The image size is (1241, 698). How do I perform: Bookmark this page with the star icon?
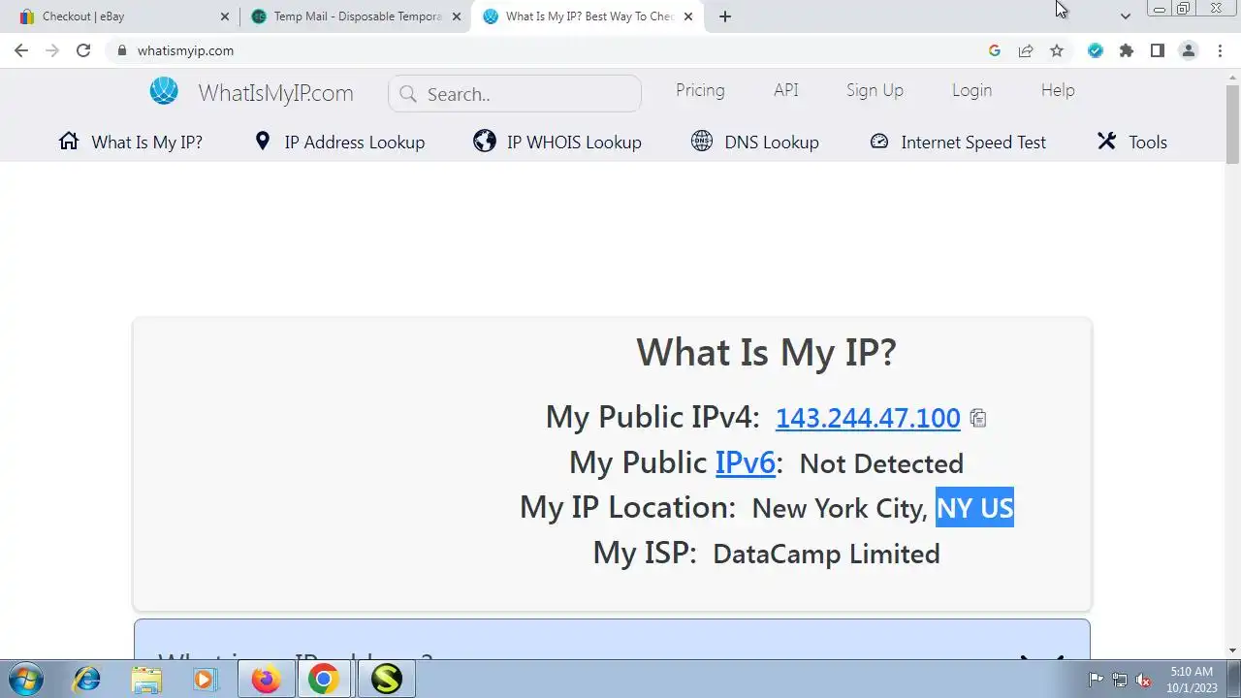[x=1057, y=50]
